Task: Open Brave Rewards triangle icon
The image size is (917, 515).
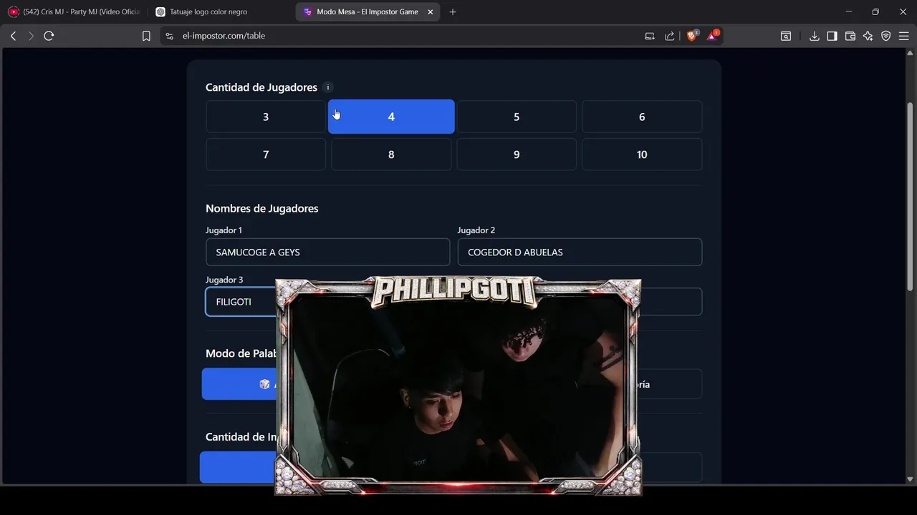Action: click(x=713, y=35)
